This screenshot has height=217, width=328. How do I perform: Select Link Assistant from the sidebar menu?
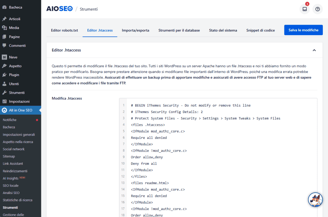click(x=13, y=164)
